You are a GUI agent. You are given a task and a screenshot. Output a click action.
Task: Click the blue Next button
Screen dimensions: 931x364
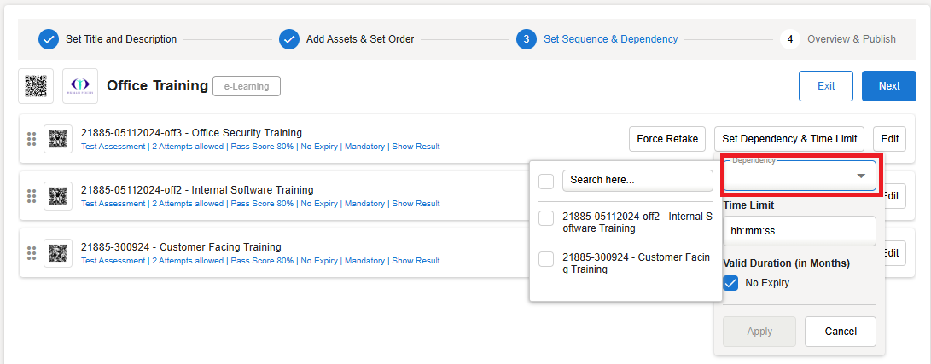point(888,86)
